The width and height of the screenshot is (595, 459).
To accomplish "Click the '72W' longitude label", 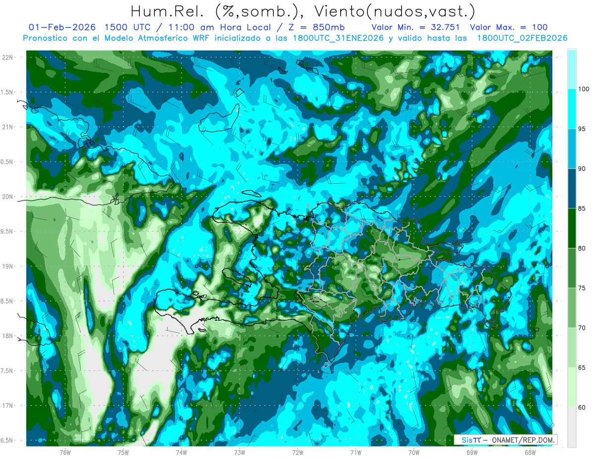I will point(297,452).
